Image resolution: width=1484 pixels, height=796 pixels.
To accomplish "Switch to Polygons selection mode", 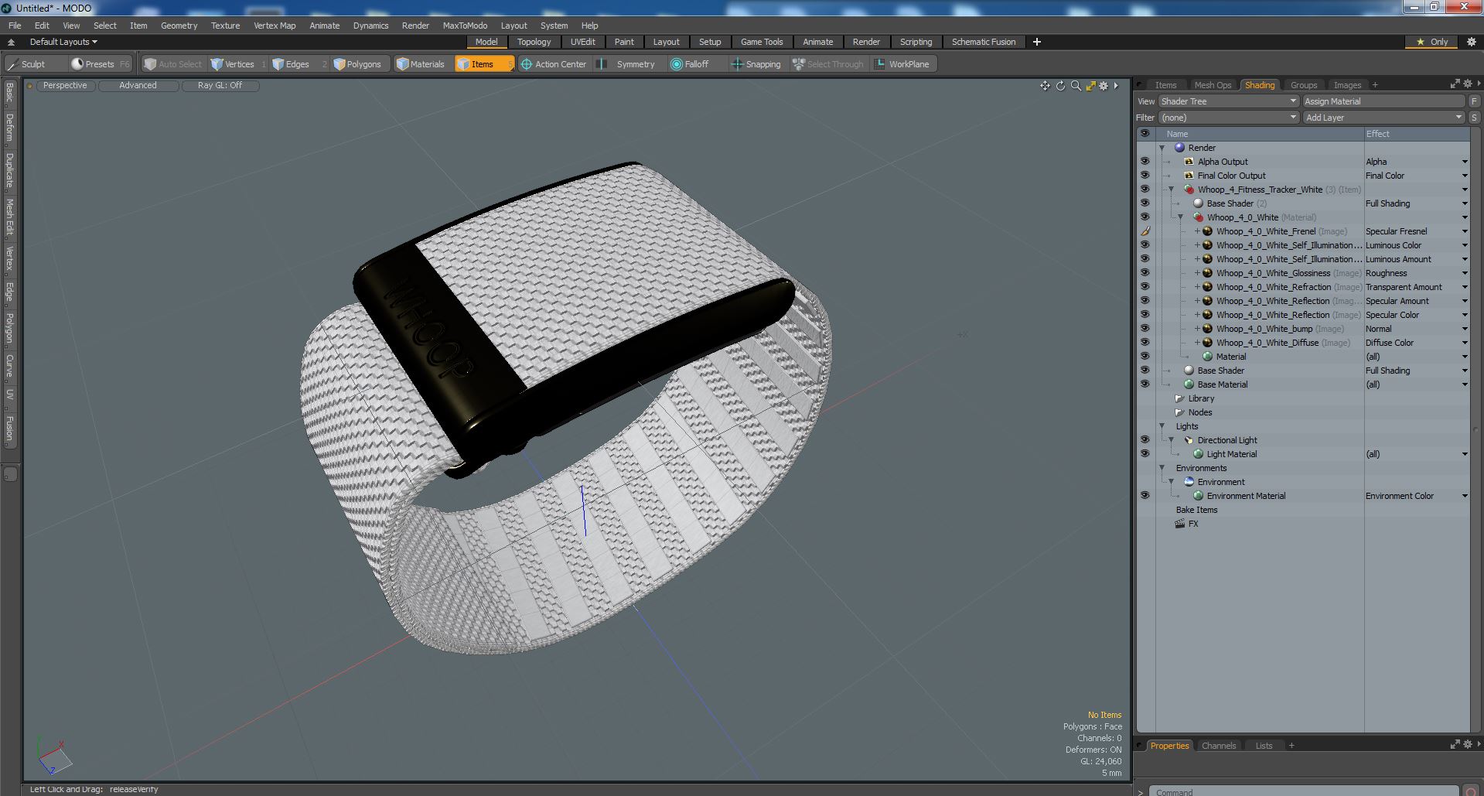I will [x=363, y=64].
